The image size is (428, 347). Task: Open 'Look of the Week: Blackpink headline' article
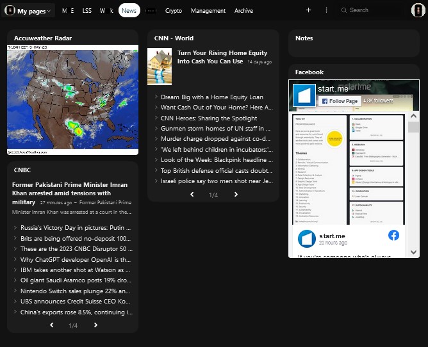217,160
